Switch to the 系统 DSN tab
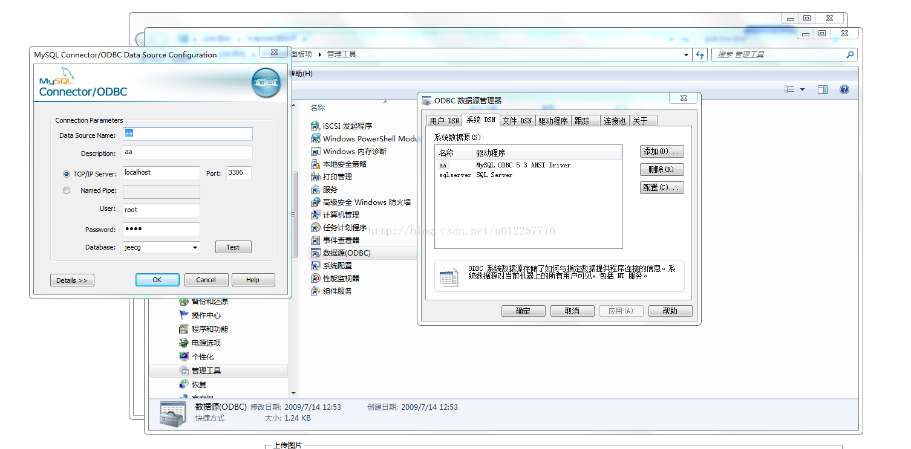The width and height of the screenshot is (911, 449). [x=481, y=120]
